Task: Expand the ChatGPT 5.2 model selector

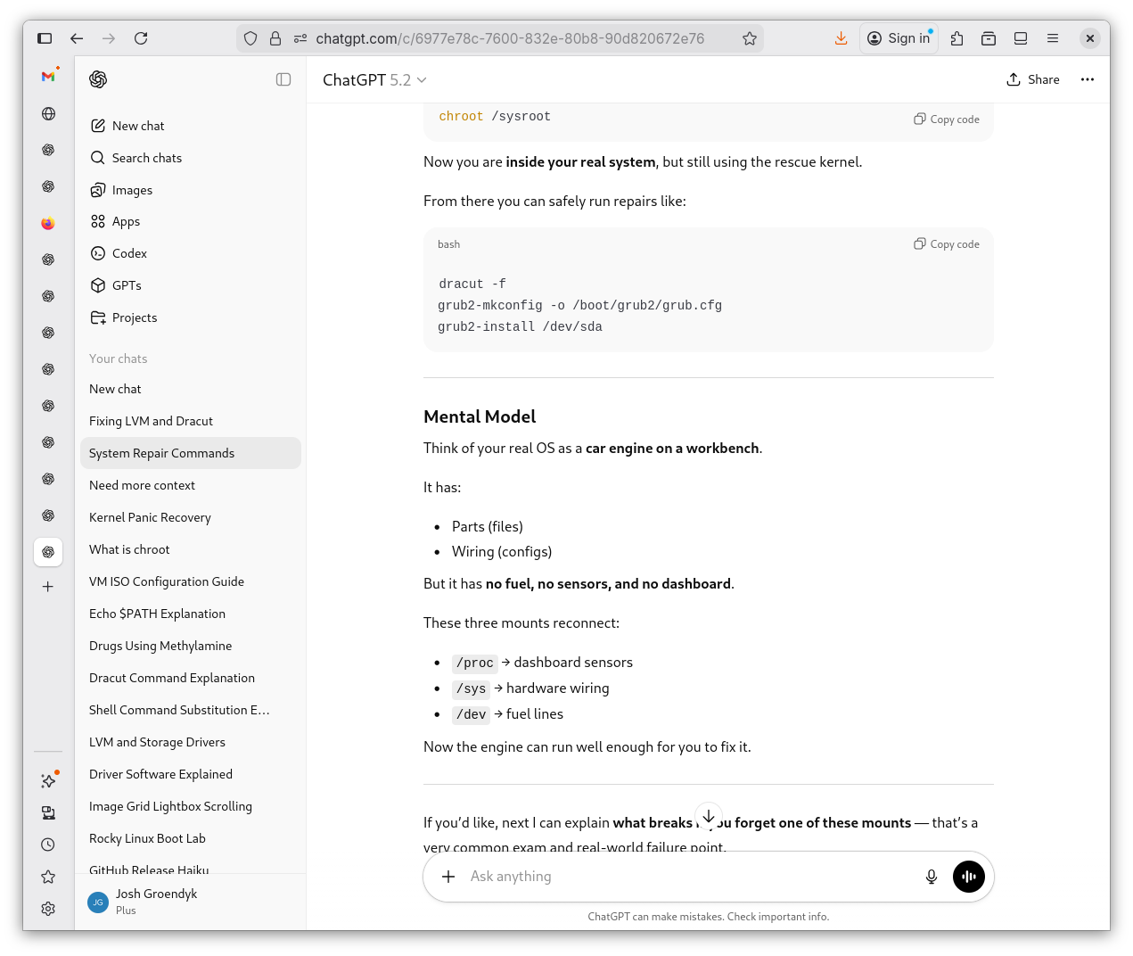Action: [x=374, y=80]
